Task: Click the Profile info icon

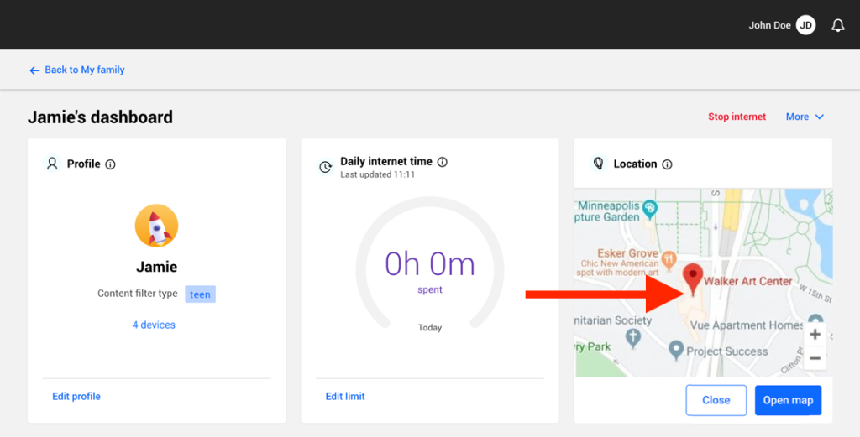Action: (110, 164)
